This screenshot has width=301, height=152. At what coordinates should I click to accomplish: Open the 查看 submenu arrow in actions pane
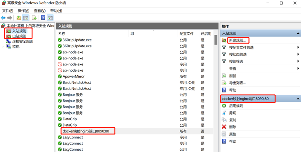point(298,68)
